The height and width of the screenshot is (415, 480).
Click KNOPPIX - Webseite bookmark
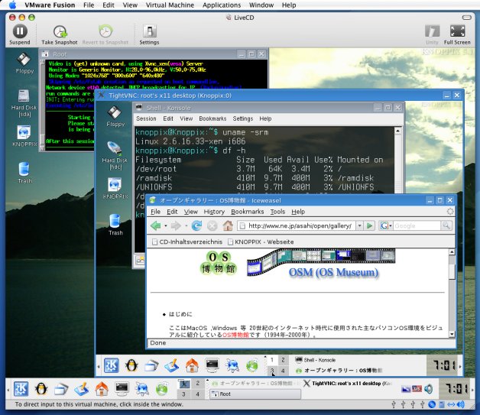(261, 242)
